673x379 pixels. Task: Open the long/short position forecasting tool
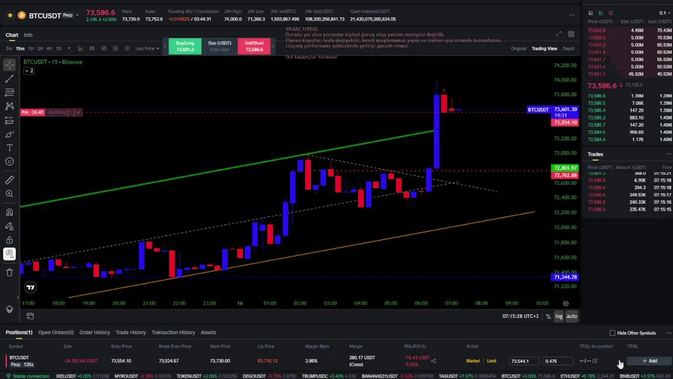[x=9, y=121]
